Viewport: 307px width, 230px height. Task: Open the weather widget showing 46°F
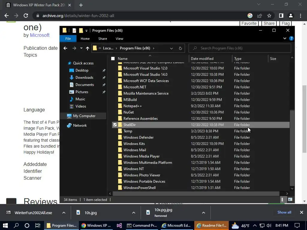tap(240, 226)
